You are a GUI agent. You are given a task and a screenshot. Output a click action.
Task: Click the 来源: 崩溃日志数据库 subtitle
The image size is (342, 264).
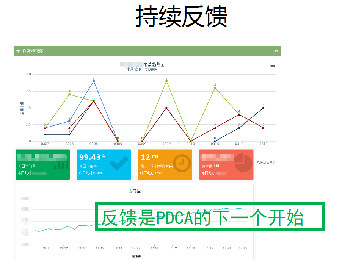[142, 69]
